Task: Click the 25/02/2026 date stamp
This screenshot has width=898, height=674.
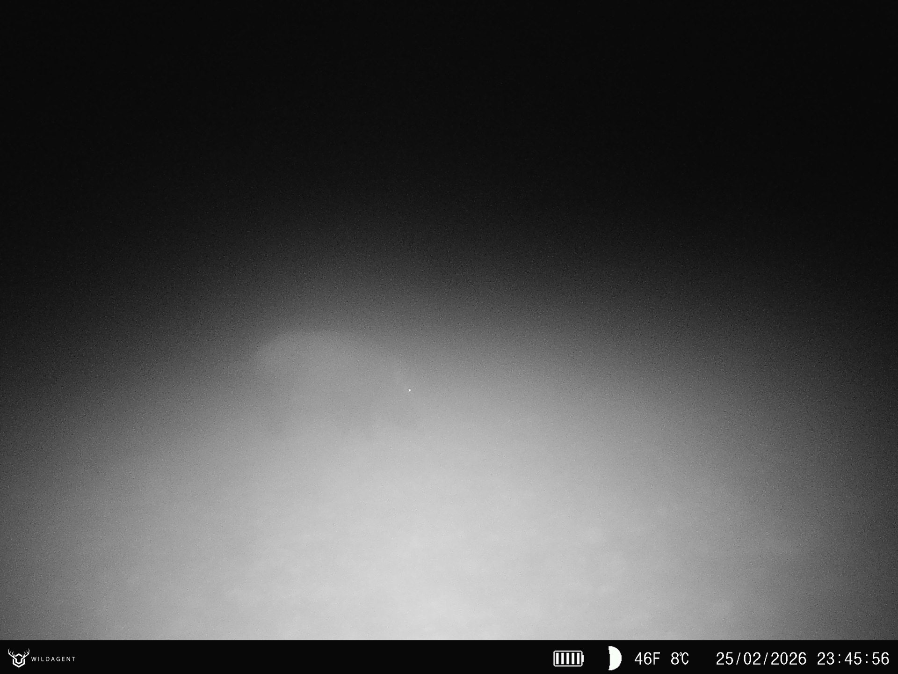Action: [x=761, y=659]
